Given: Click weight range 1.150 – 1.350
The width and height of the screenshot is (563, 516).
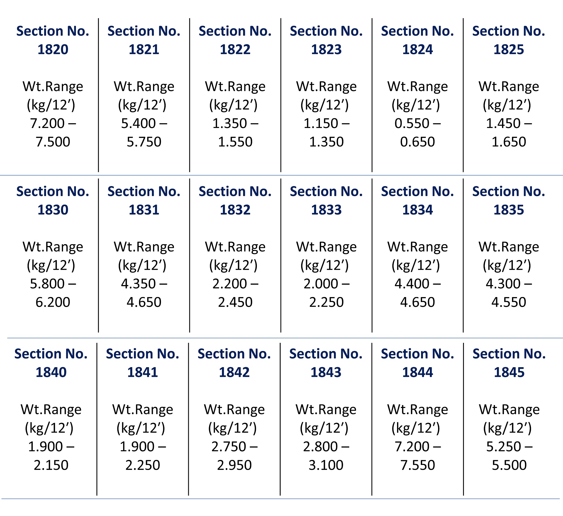Looking at the screenshot, I should [x=326, y=132].
